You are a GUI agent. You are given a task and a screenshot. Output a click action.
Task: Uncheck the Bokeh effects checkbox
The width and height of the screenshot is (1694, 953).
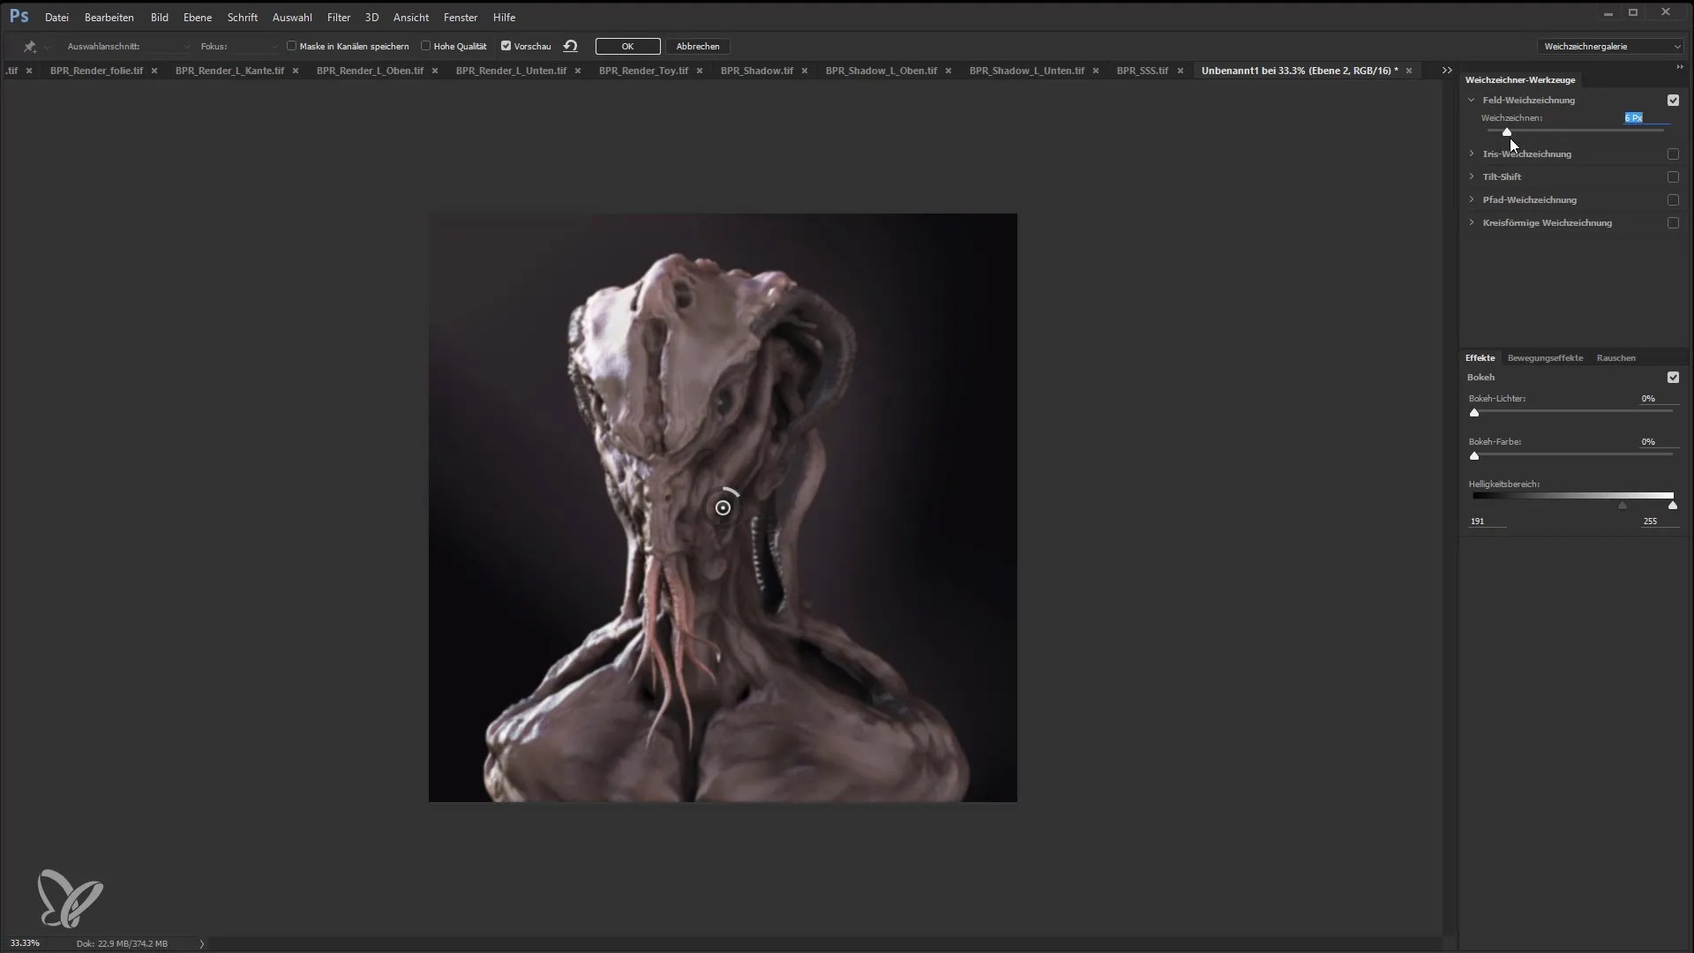(1673, 377)
